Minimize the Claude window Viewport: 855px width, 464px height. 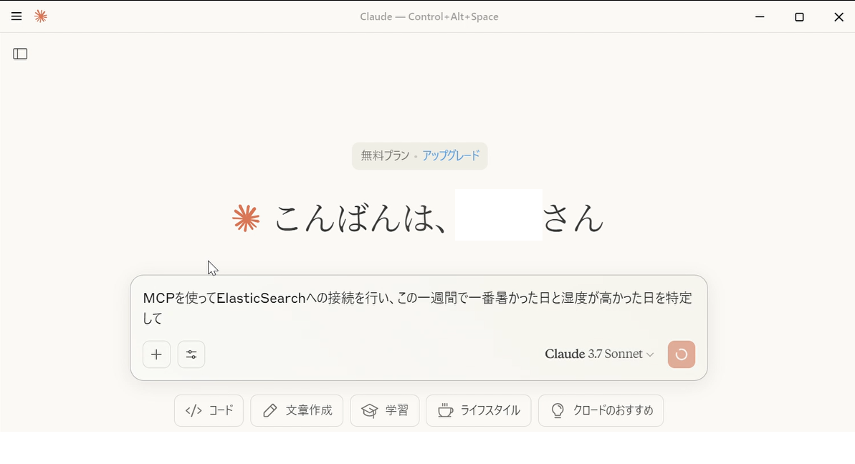[x=760, y=17]
